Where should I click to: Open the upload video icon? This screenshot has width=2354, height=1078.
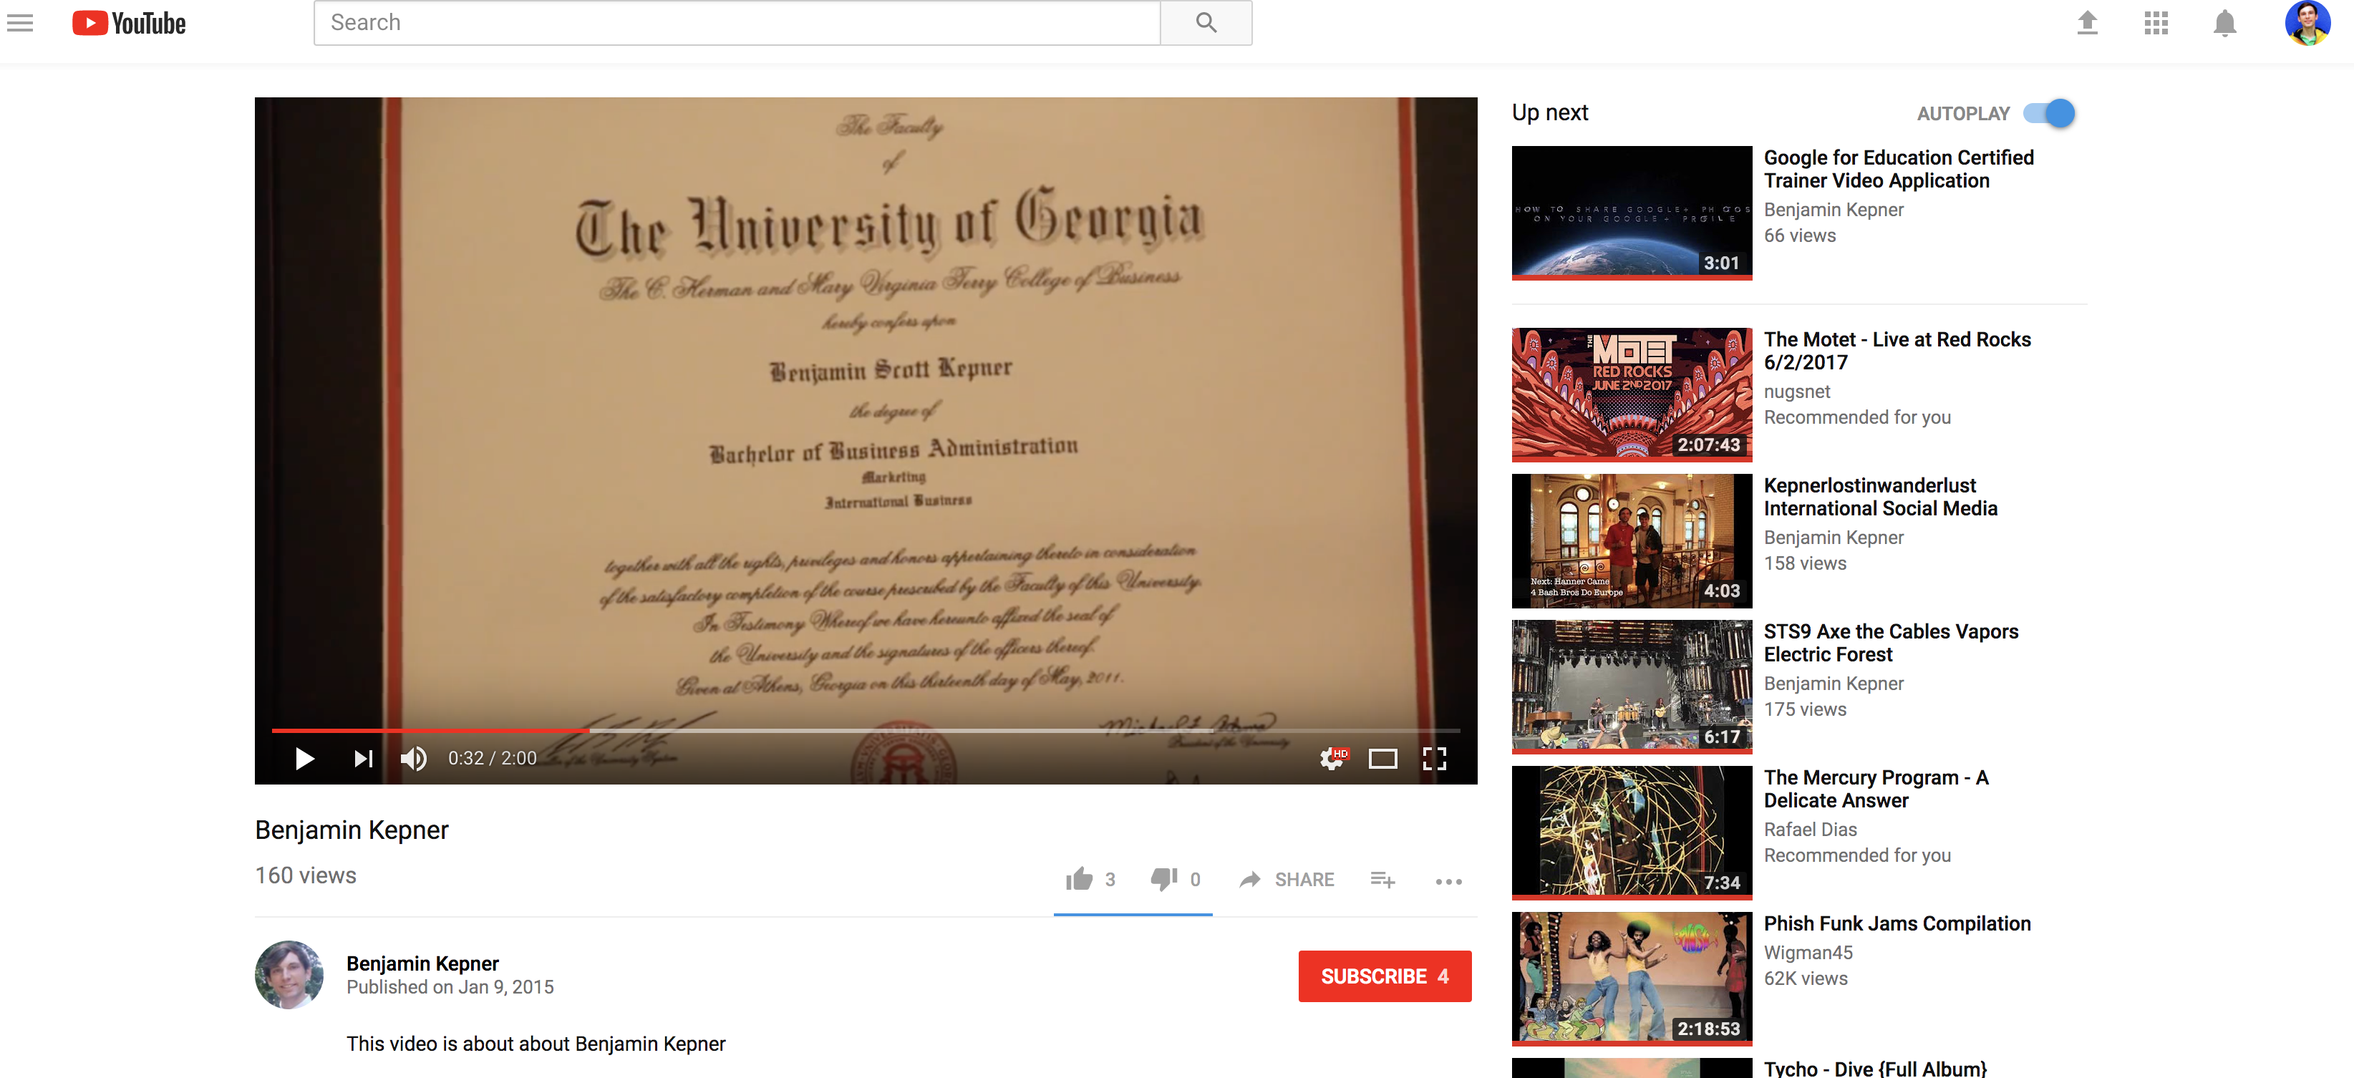click(2087, 23)
